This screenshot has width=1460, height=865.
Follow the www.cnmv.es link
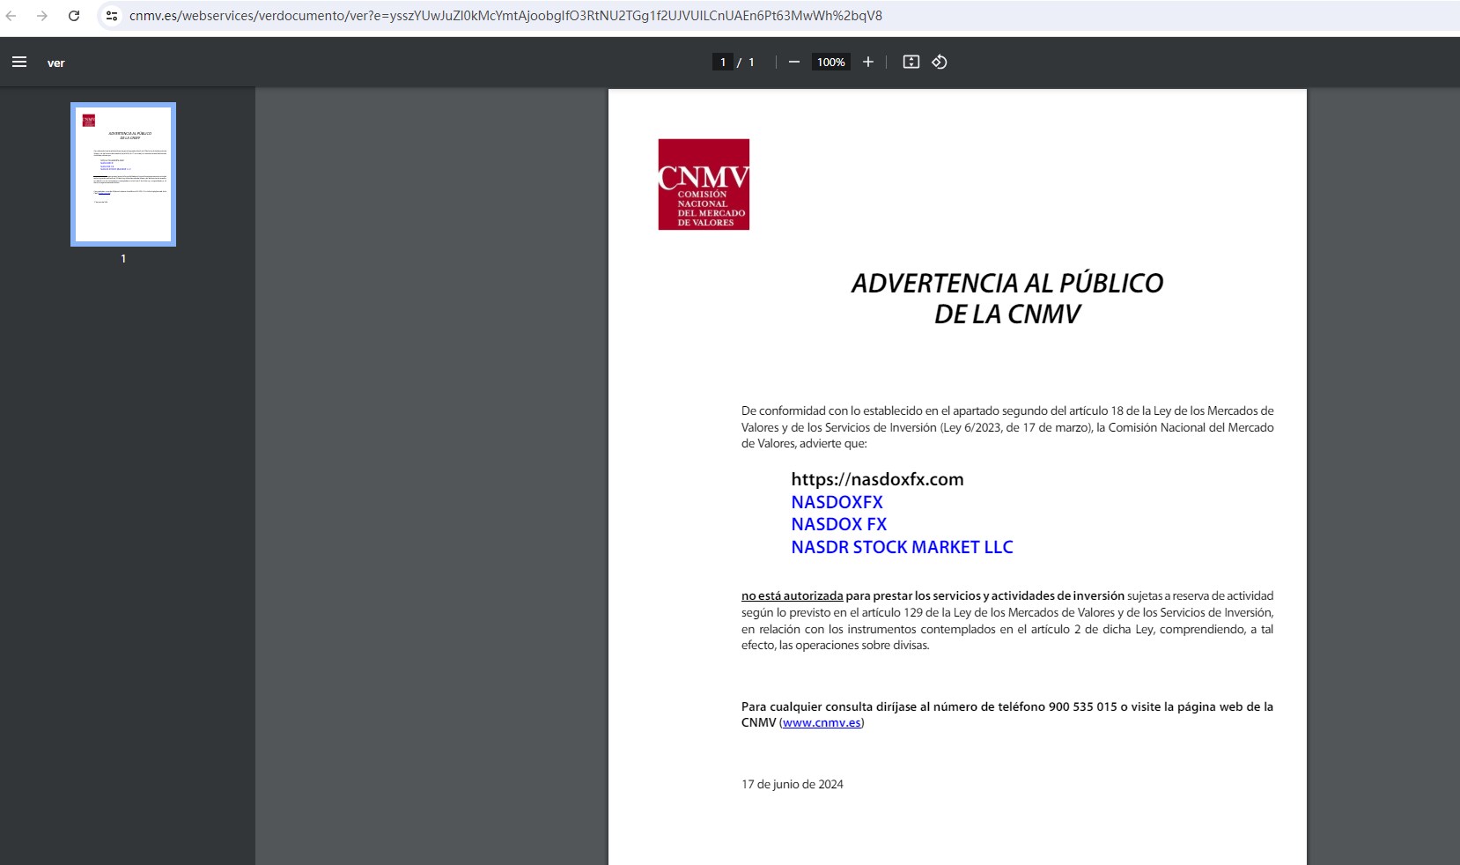(822, 723)
